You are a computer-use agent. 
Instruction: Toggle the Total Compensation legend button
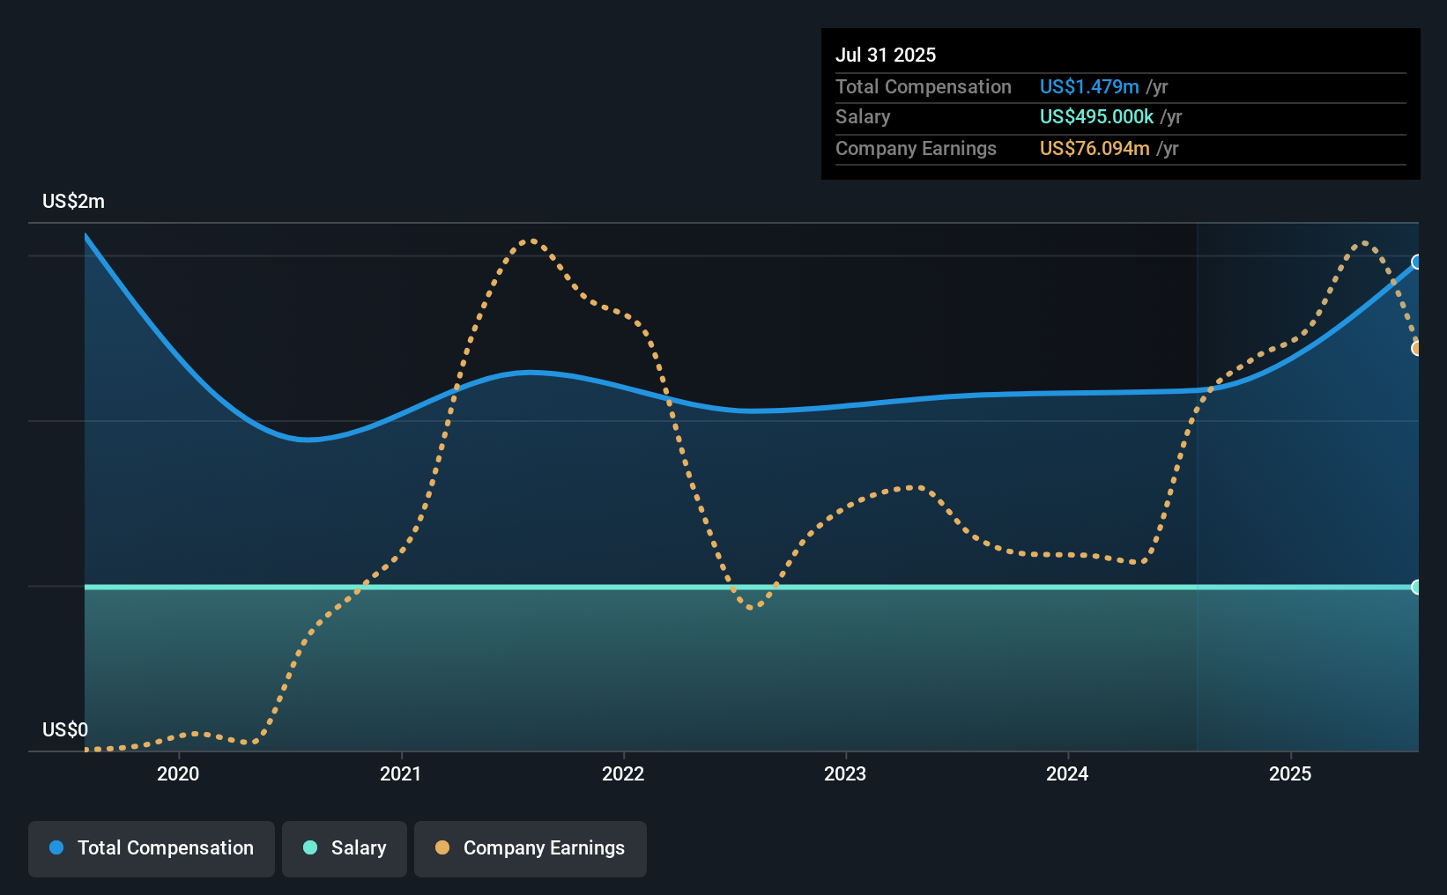tap(152, 848)
